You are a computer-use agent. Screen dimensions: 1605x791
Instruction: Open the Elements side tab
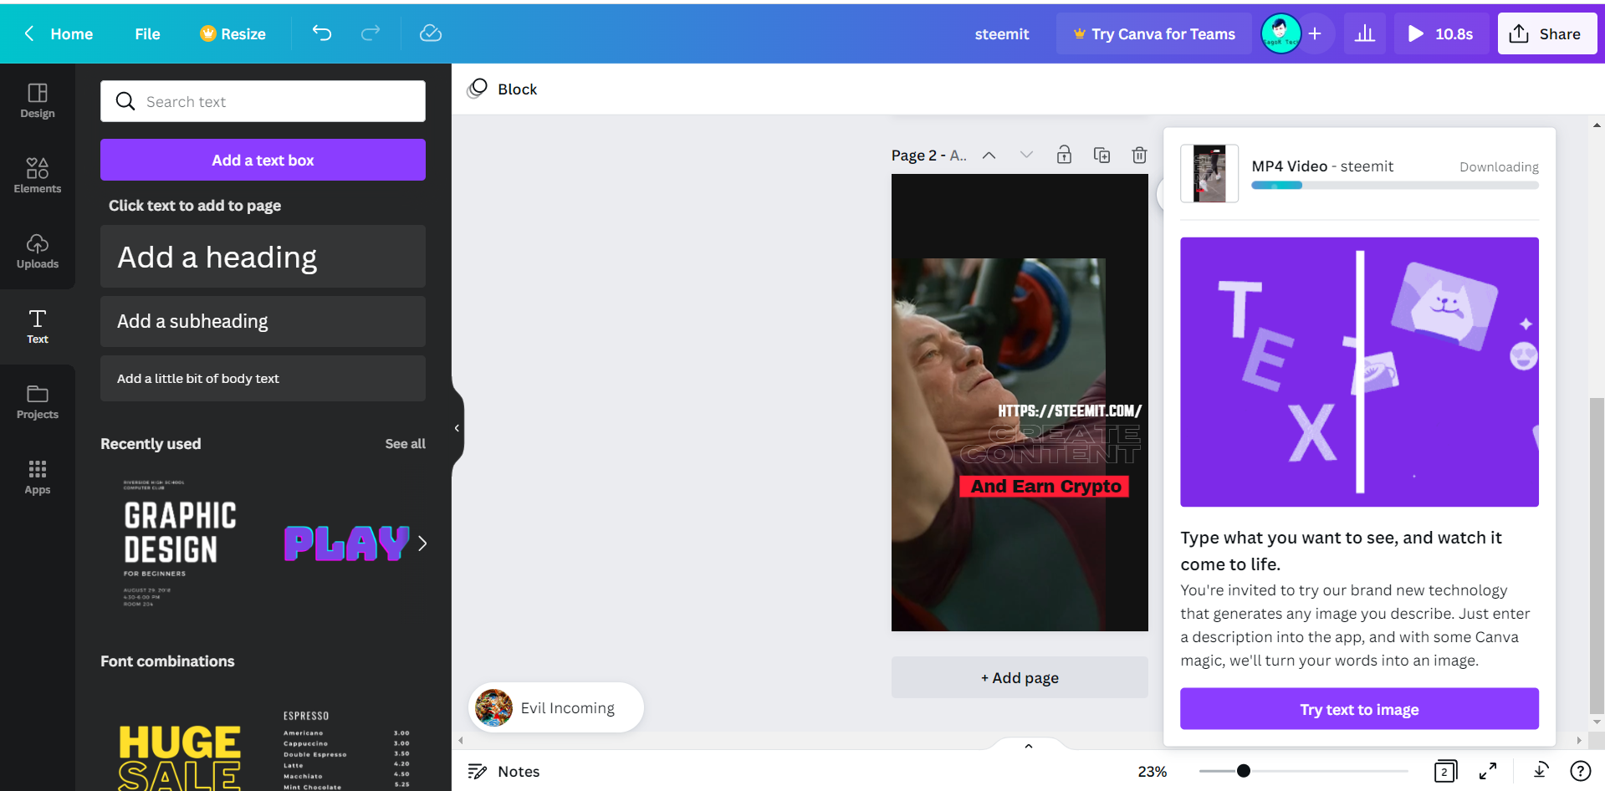(x=38, y=176)
